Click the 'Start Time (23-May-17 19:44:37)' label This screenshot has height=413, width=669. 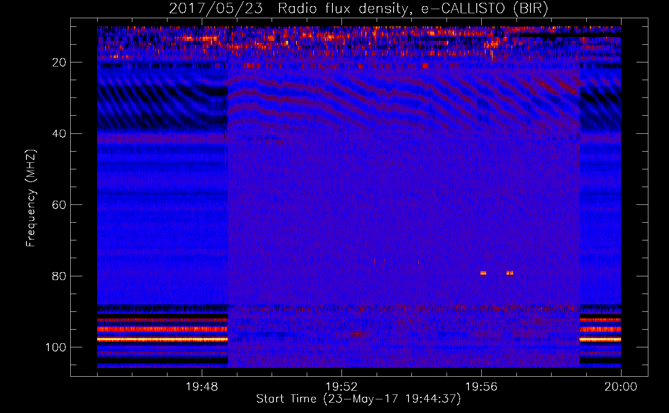(x=358, y=399)
